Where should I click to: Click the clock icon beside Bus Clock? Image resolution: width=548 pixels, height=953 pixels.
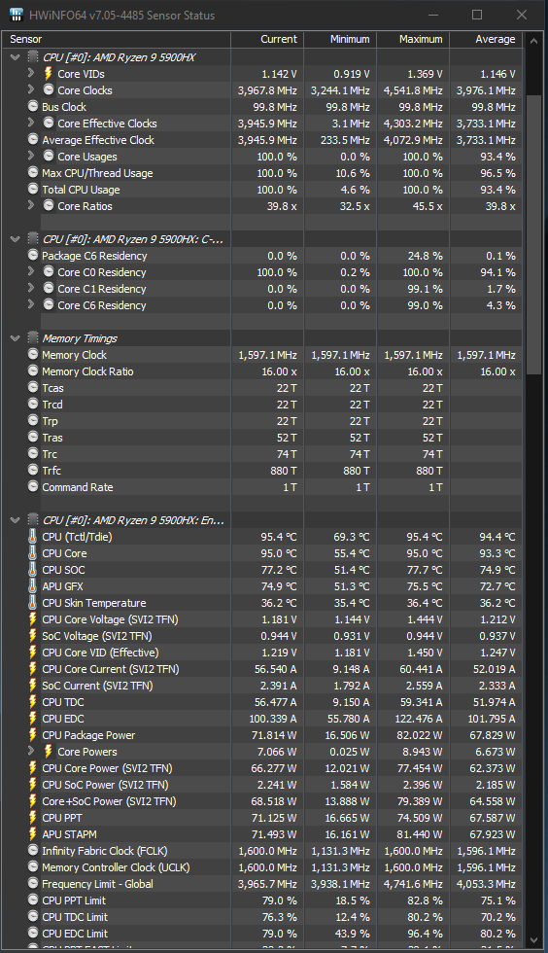(33, 106)
